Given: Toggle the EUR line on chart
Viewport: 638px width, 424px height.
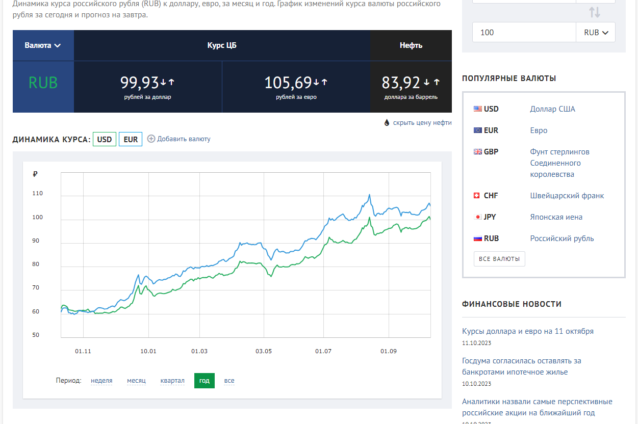Looking at the screenshot, I should pos(131,139).
